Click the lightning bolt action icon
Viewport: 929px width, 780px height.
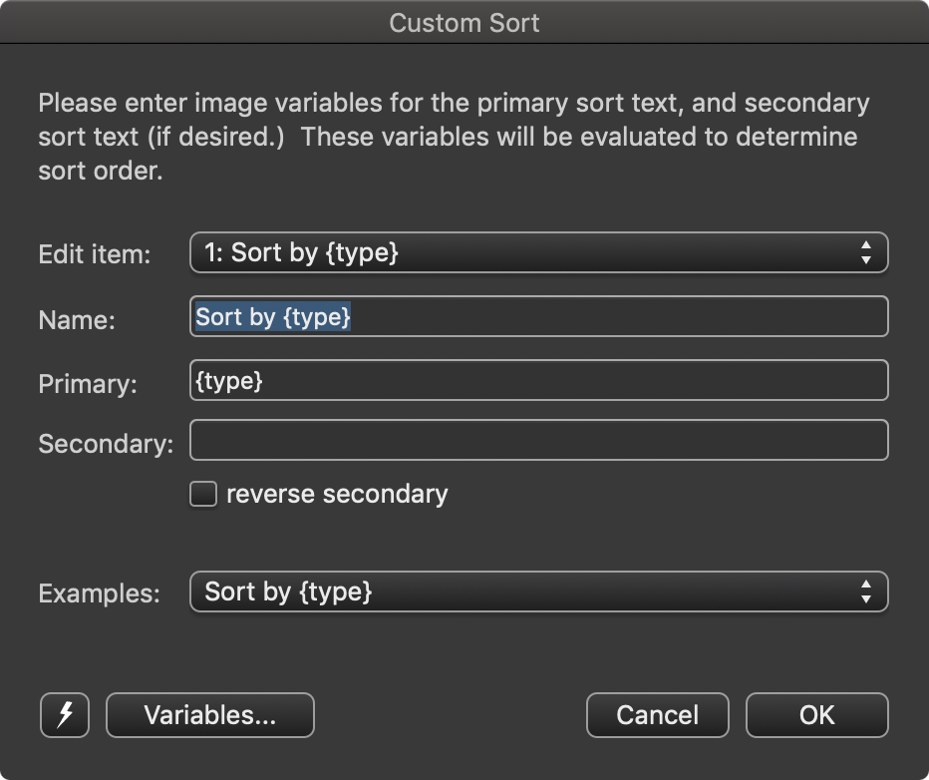(x=64, y=715)
